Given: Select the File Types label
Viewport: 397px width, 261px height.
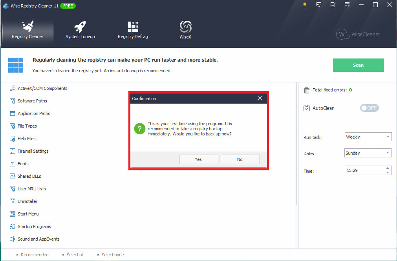Looking at the screenshot, I should pyautogui.click(x=27, y=126).
